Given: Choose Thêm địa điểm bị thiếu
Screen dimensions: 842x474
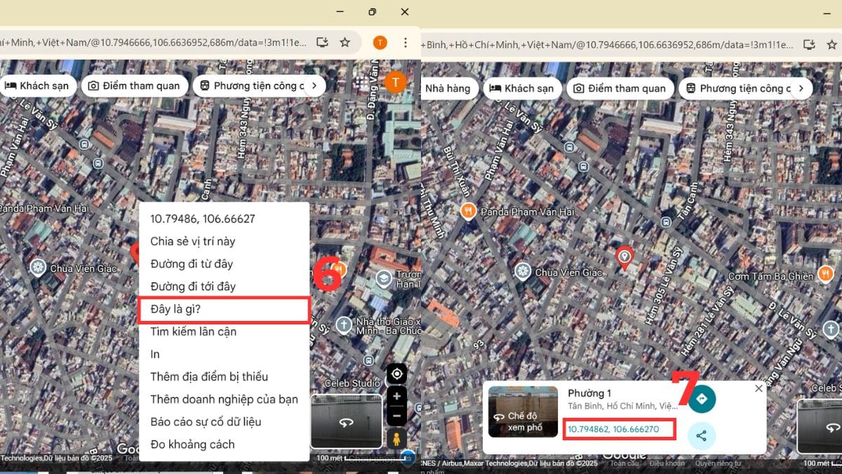Looking at the screenshot, I should [224, 377].
